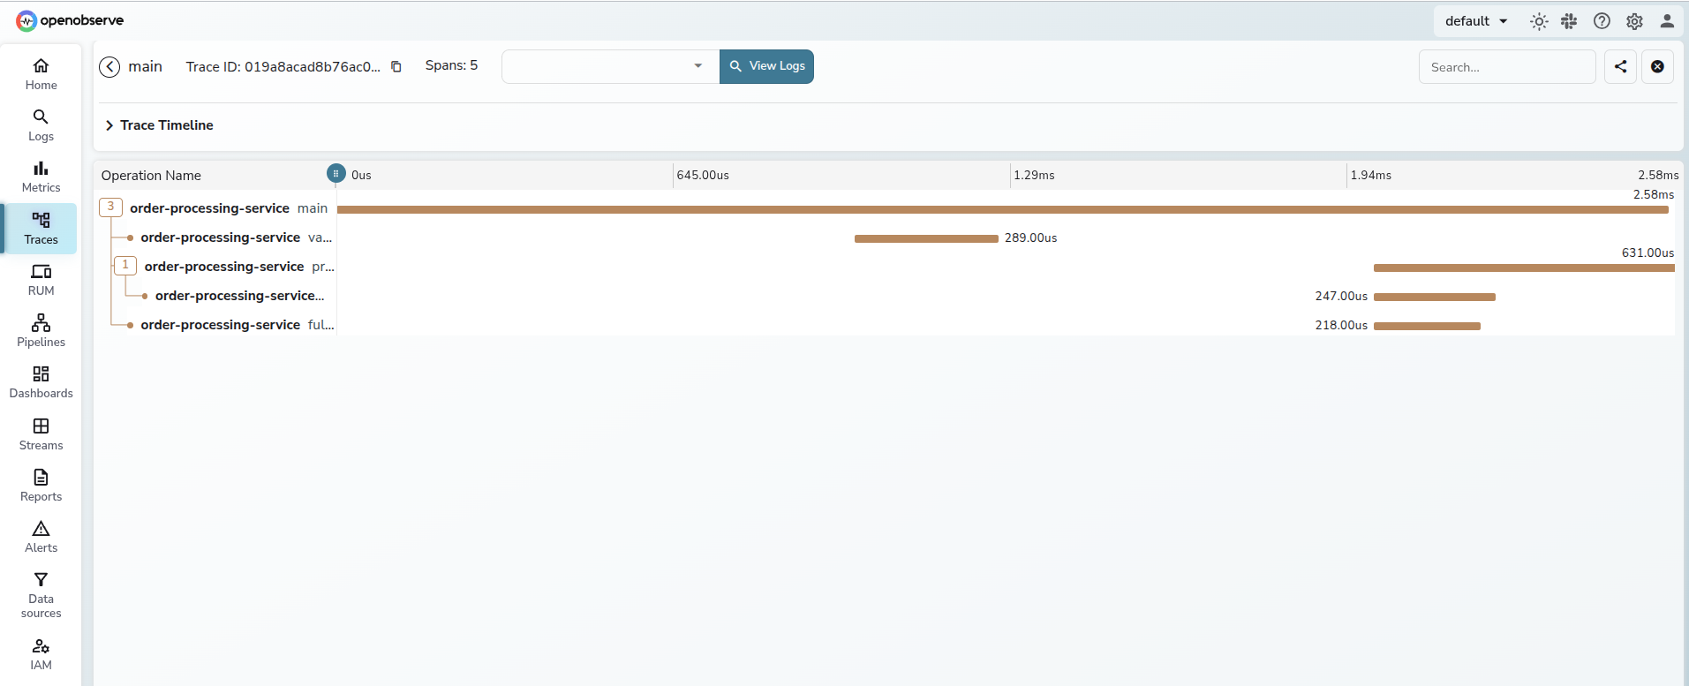Click the OpenObserve logo

[70, 20]
